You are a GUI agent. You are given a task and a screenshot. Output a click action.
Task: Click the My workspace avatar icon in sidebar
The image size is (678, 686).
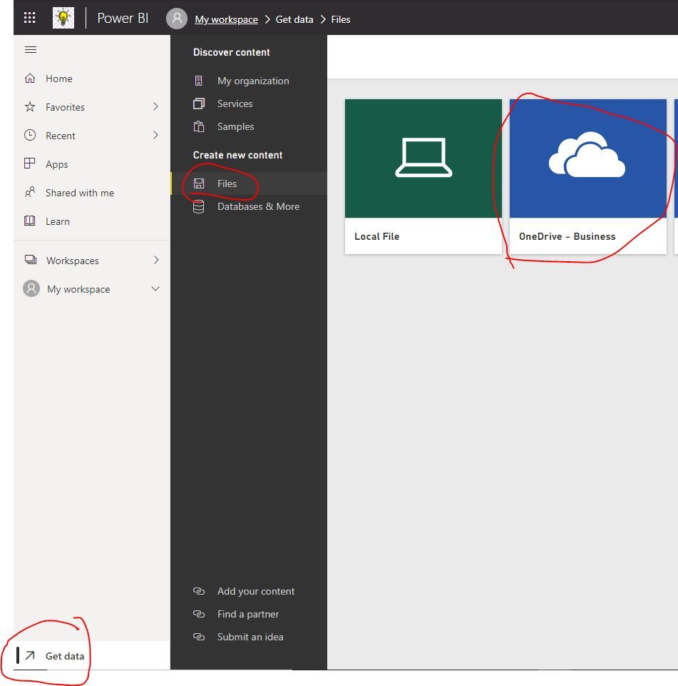pos(31,289)
